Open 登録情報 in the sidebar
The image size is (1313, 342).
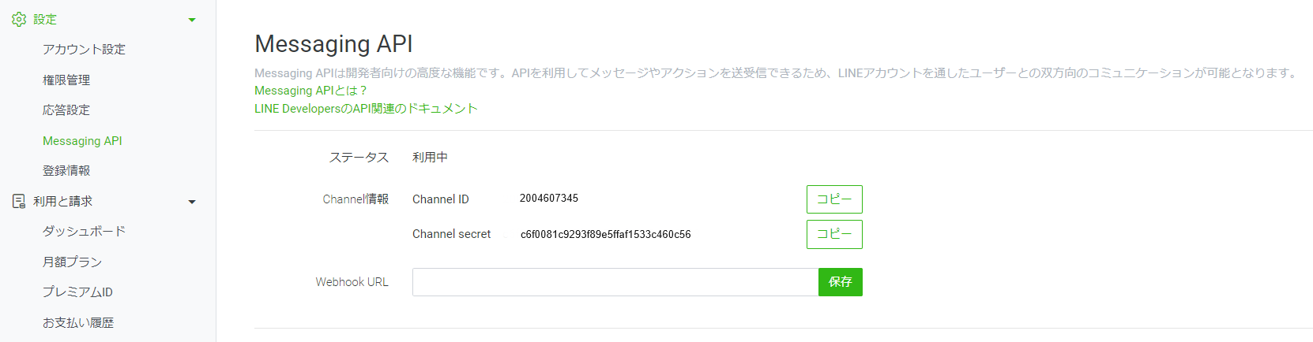coord(66,170)
